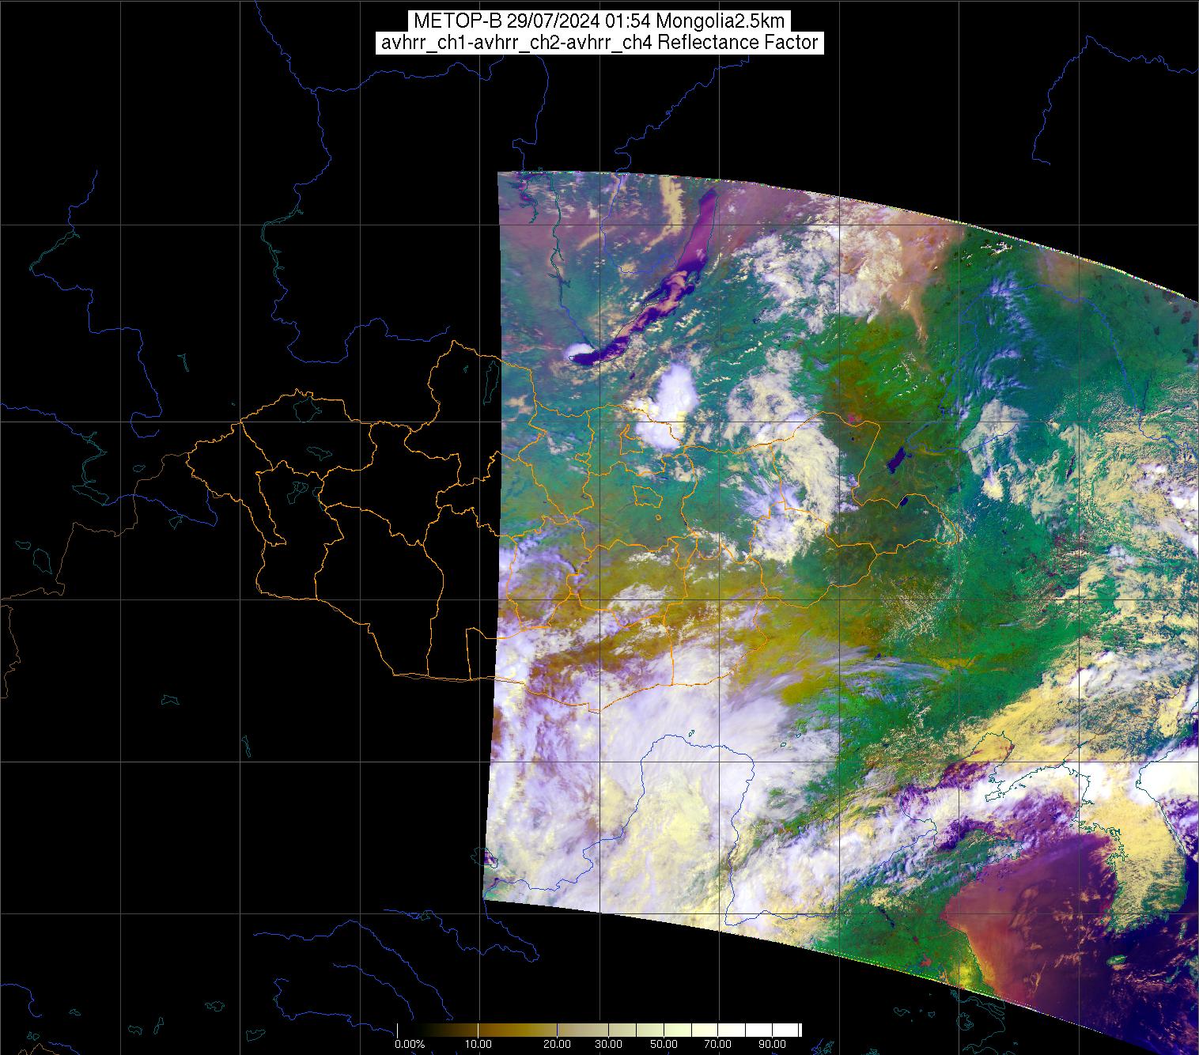
Task: Click the 70.00 scale label
Action: point(717,1045)
